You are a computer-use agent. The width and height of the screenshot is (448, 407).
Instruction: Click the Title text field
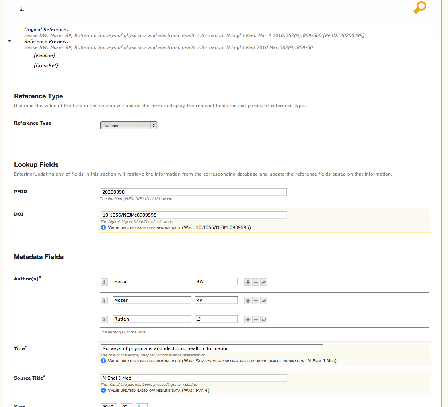[x=212, y=348]
